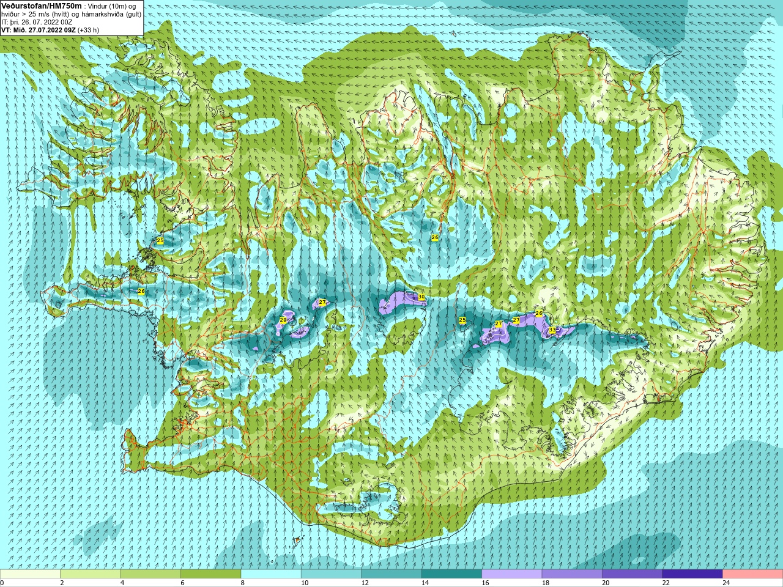This screenshot has width=783, height=587.
Task: Click the olive green 6–8 legend swatch
Action: coord(210,574)
